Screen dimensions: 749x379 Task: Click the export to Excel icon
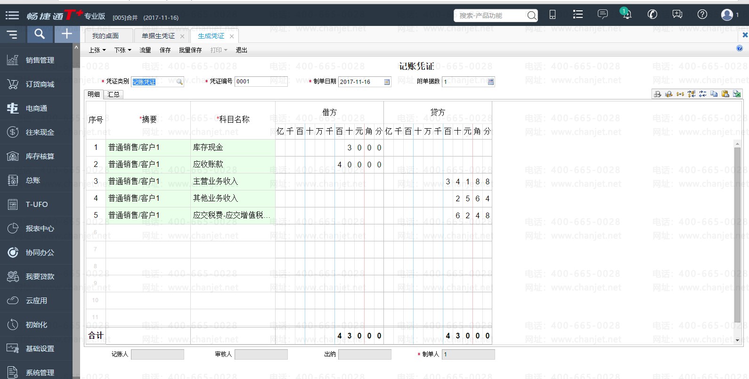737,94
